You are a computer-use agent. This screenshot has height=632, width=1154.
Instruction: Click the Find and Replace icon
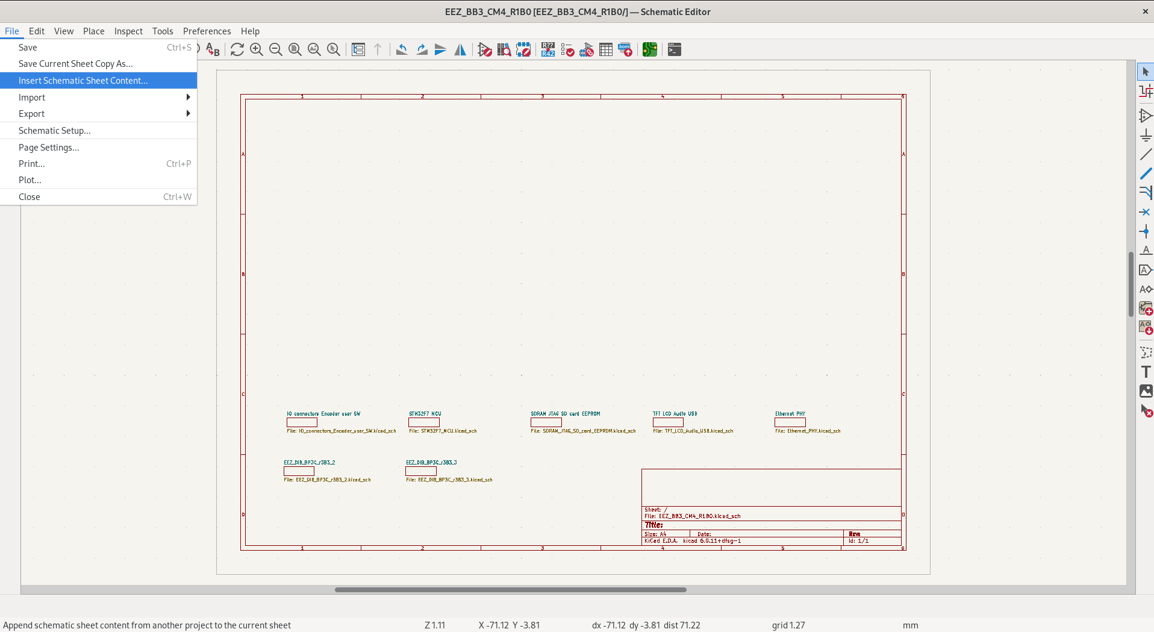(213, 49)
